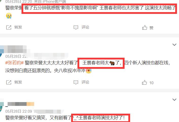
Task: Like the first post with thumbs-up icon
Action: pyautogui.click(x=145, y=27)
